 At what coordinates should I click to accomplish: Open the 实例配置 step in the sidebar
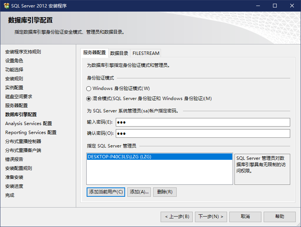[x=13, y=87]
